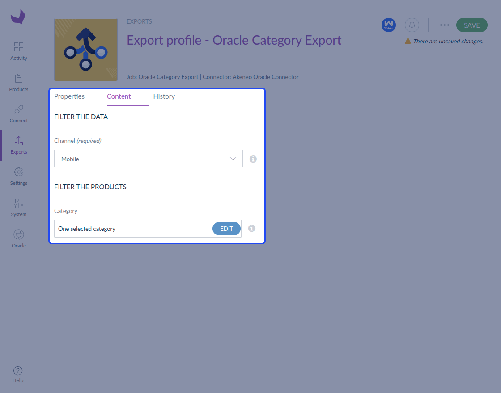Open the user avatar menu
Viewport: 501px width, 393px height.
pos(389,25)
